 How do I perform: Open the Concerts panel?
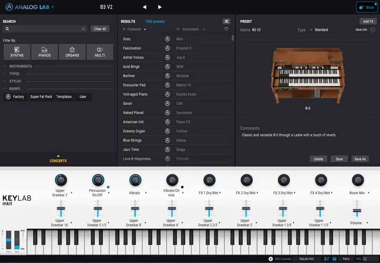pos(58,159)
